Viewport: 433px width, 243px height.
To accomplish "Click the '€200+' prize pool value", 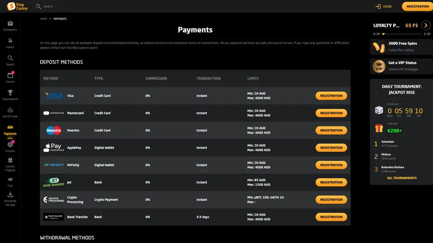I will 395,130.
